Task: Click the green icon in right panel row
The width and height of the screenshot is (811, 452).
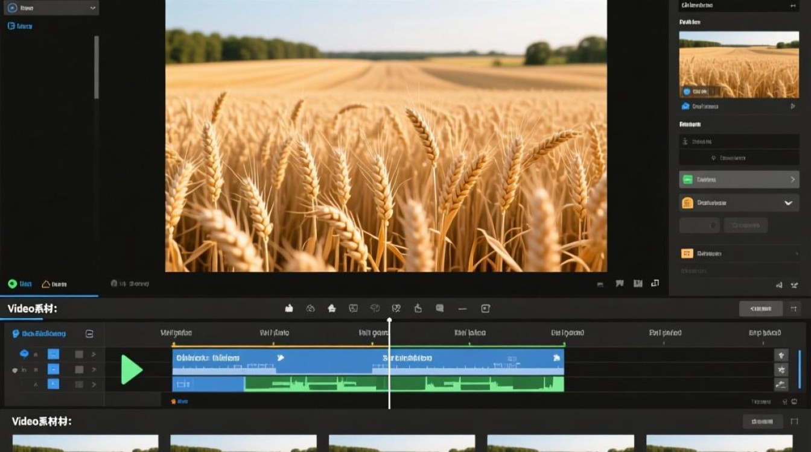Action: (x=687, y=180)
